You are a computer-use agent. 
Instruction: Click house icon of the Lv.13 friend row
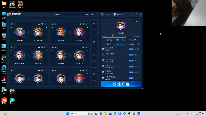tap(103, 60)
